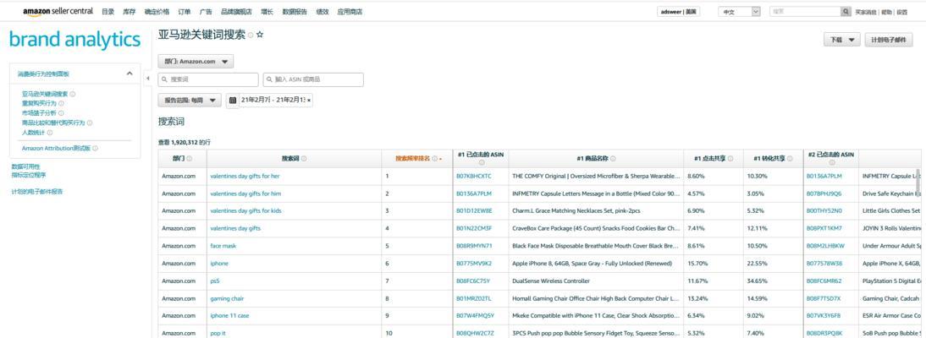Open search term valentines day gifts for her
Screen dimensions: 926x338
coord(245,176)
